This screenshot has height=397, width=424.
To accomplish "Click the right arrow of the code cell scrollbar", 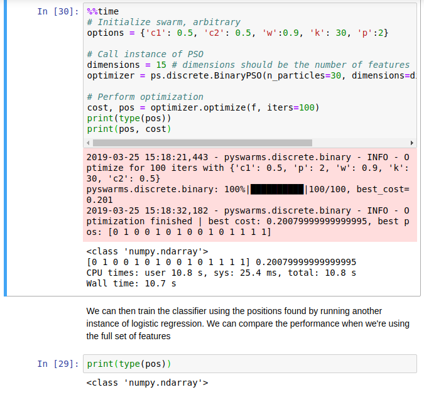I will [411, 143].
